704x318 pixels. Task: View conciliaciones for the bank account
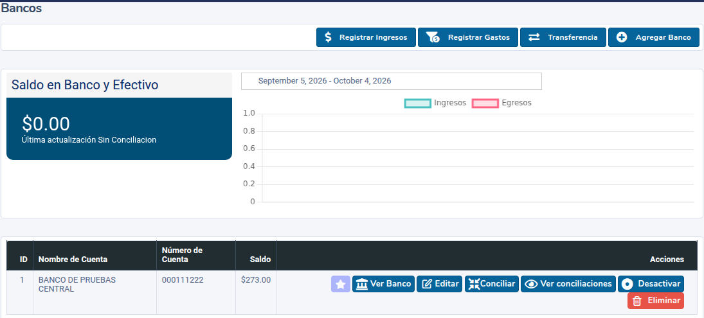(568, 284)
